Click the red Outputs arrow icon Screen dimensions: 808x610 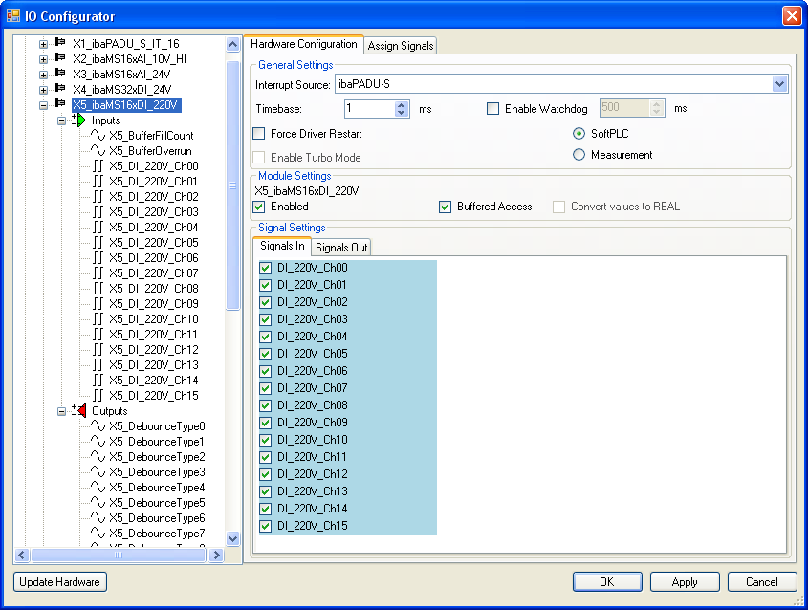pyautogui.click(x=79, y=411)
